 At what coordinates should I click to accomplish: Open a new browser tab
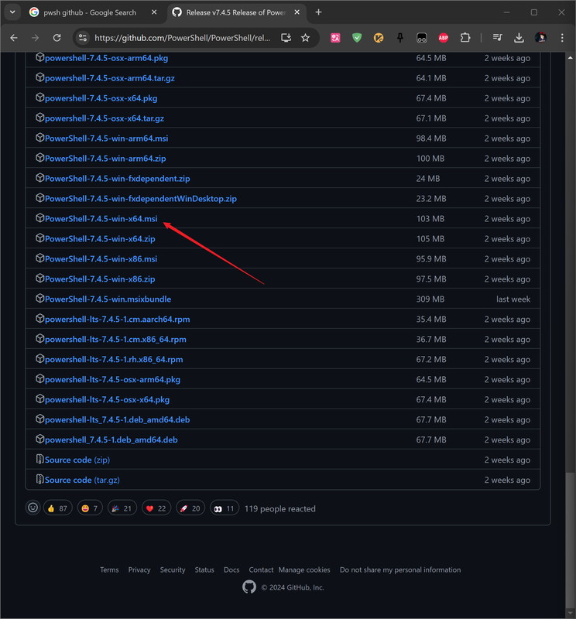[x=318, y=12]
